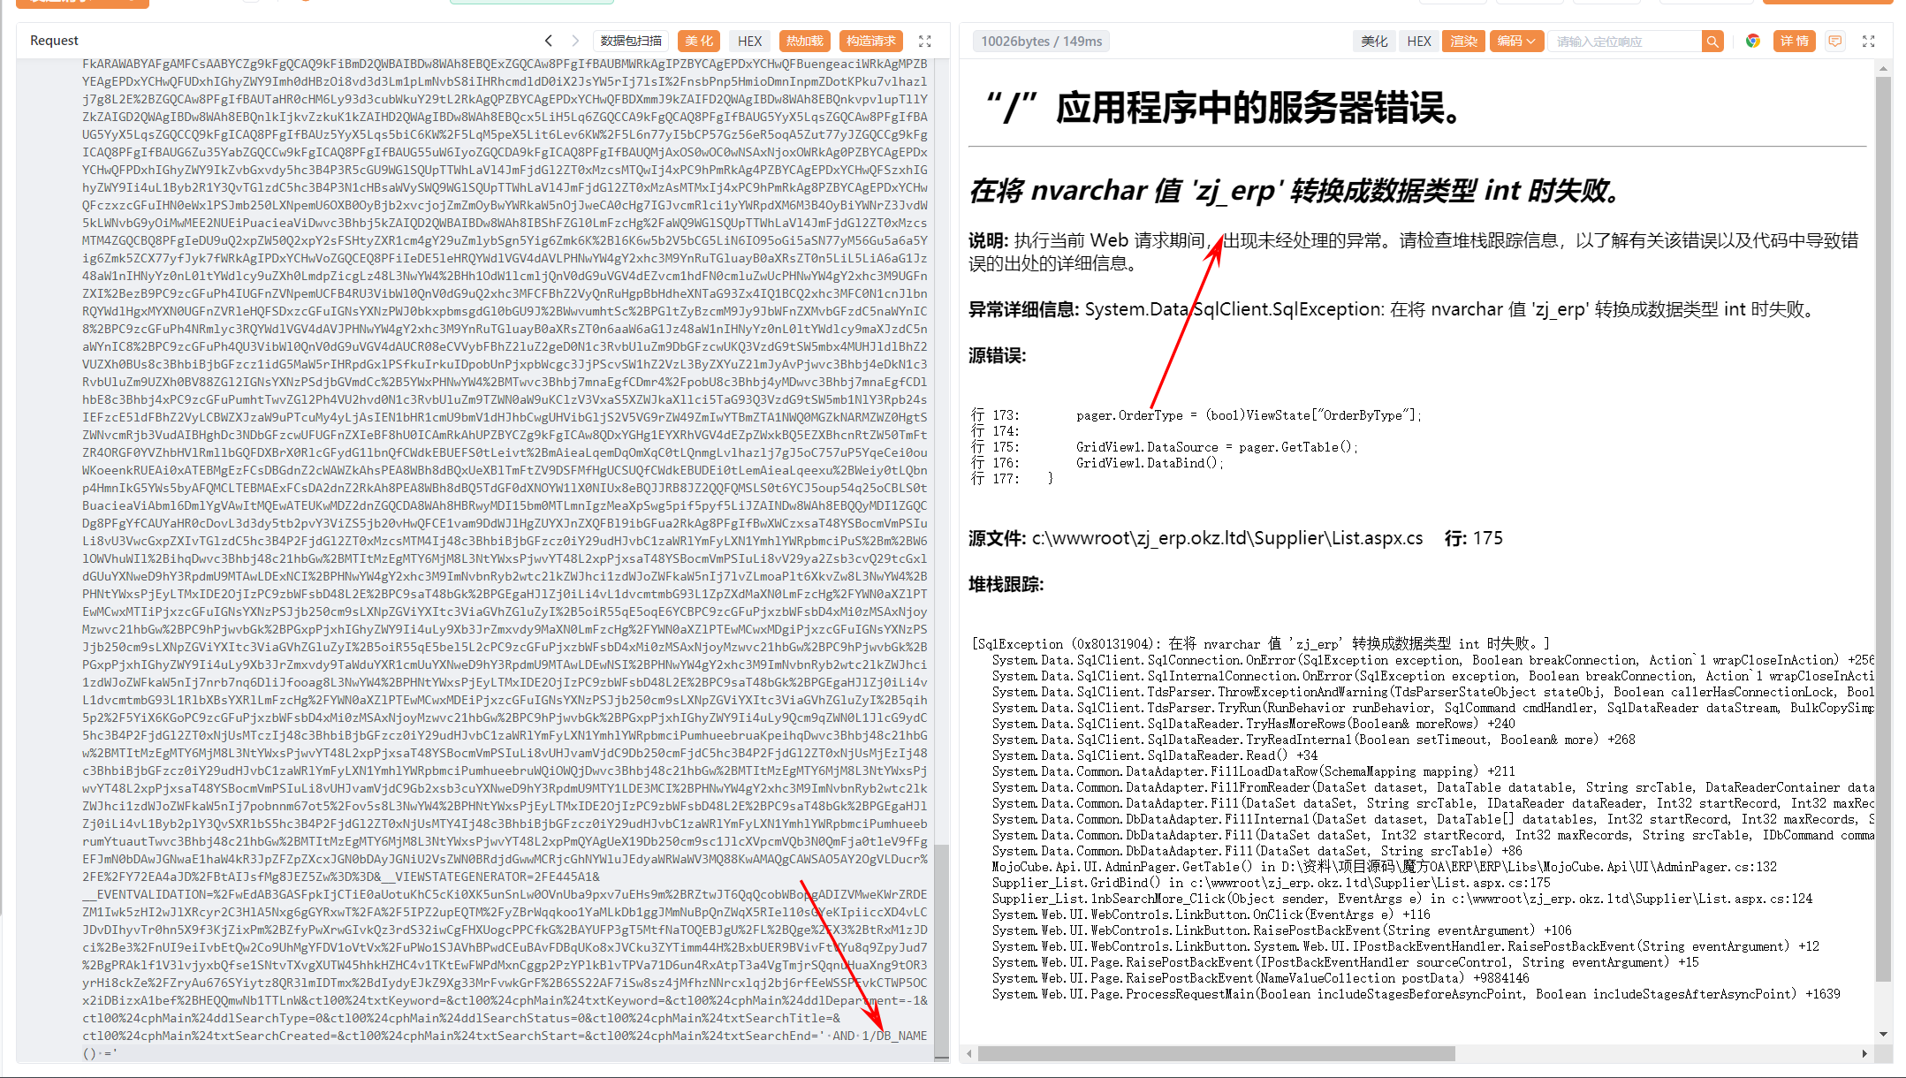1906x1078 pixels.
Task: Click the horizontal scrollbar of response pane
Action: [x=1216, y=1053]
